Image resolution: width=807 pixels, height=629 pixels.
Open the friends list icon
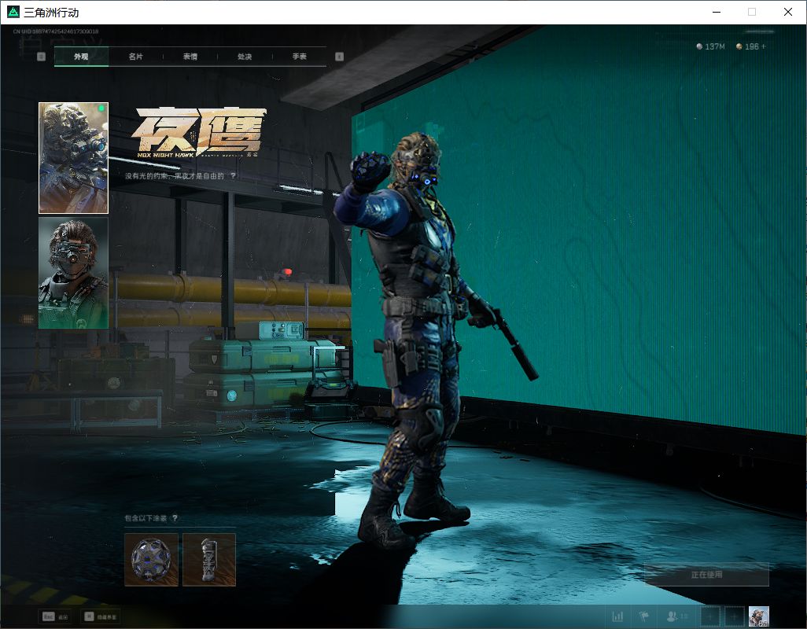click(676, 616)
